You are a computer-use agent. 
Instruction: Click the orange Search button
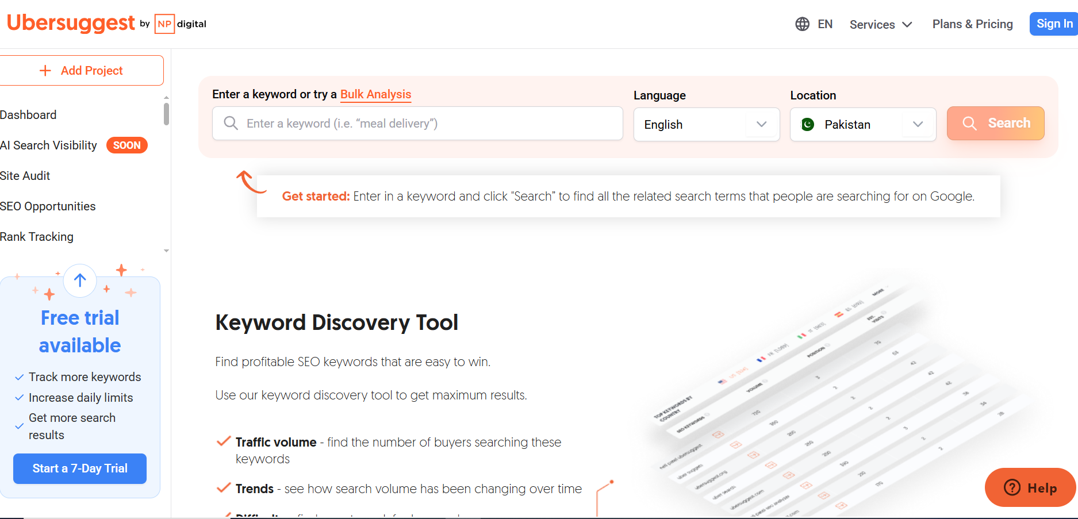pyautogui.click(x=996, y=123)
